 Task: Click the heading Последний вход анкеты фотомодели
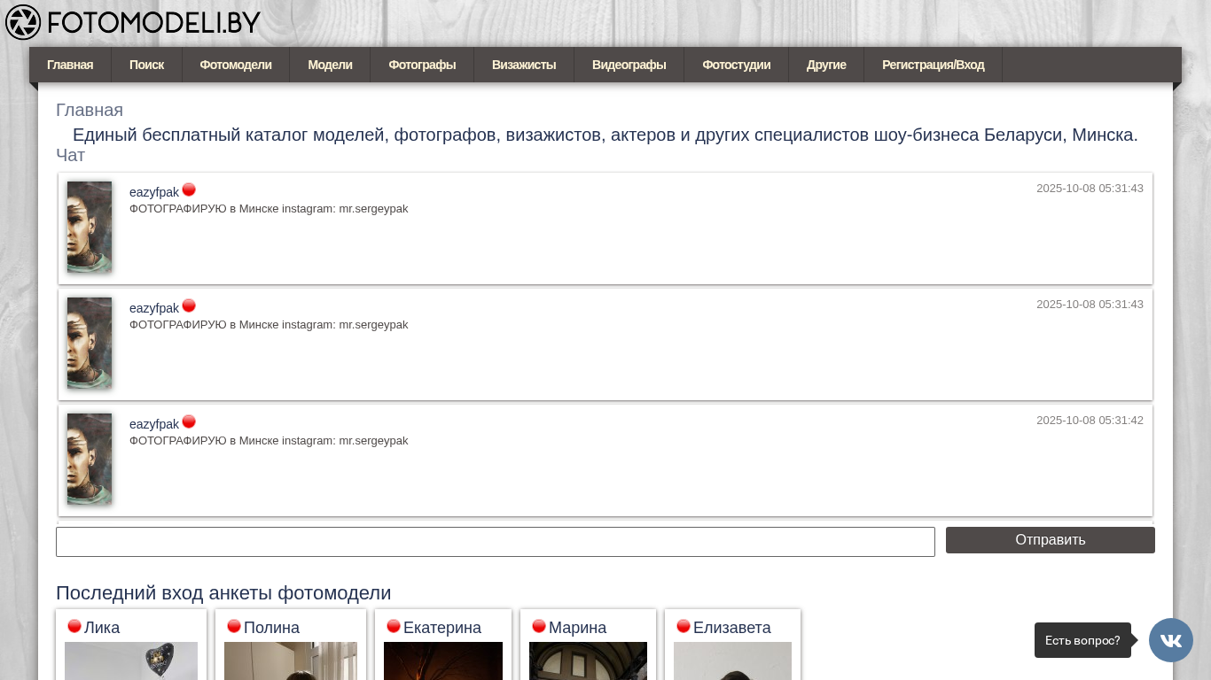(223, 593)
